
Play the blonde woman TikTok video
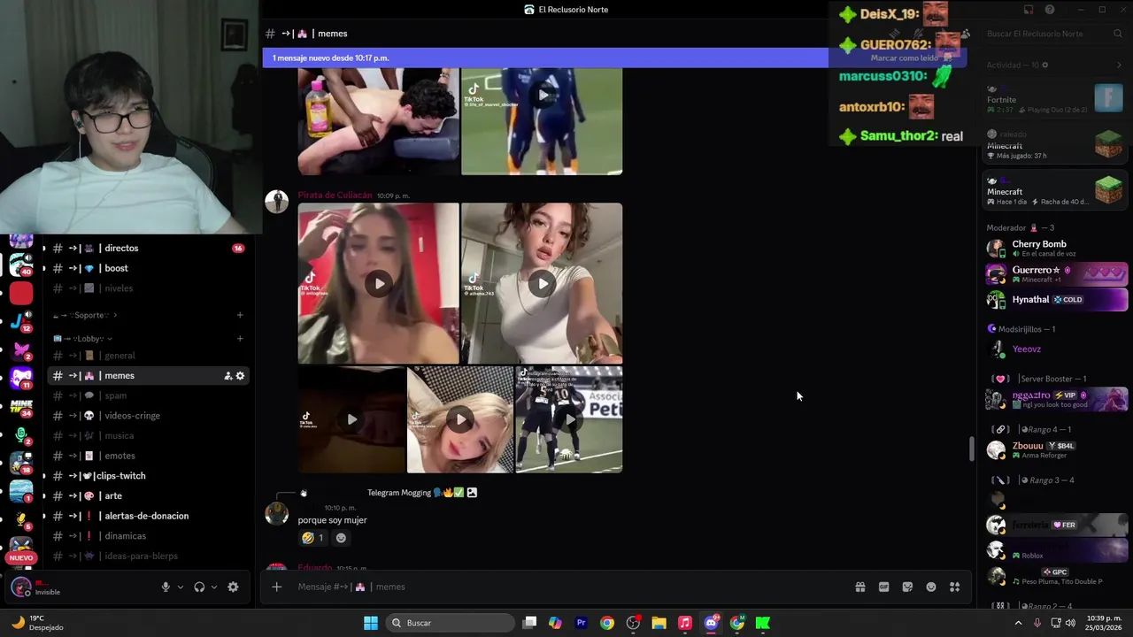point(460,419)
